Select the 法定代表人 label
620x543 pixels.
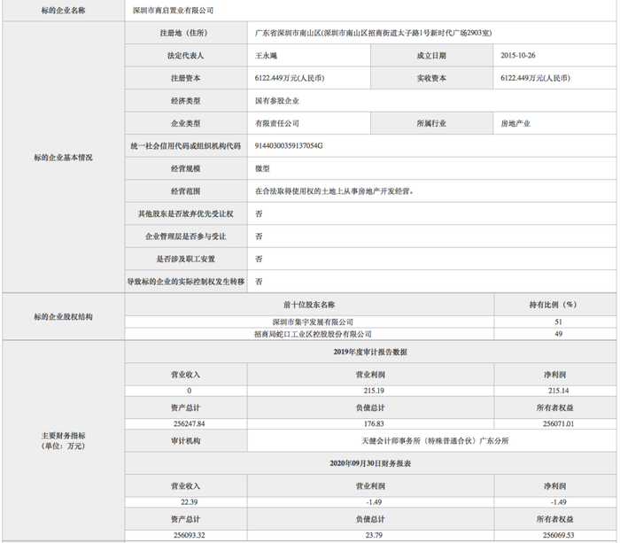[186, 56]
